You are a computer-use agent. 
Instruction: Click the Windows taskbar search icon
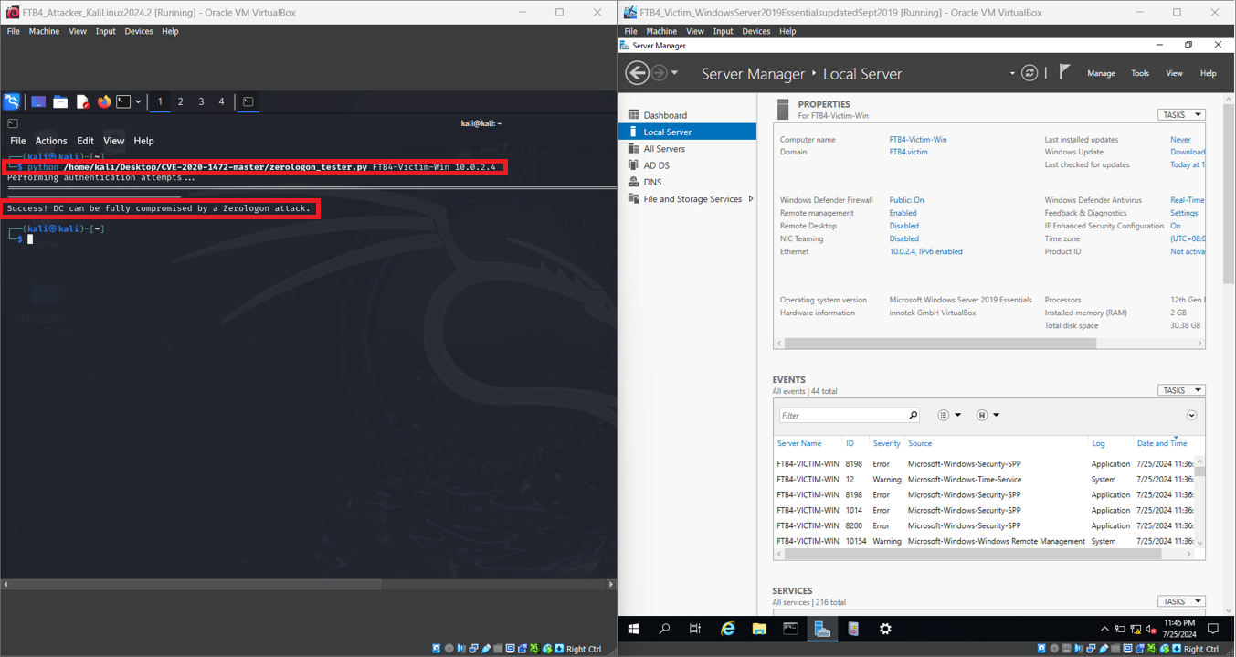click(x=664, y=629)
